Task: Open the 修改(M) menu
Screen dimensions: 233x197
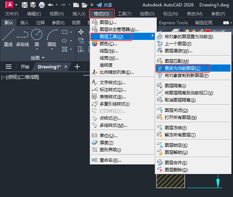Action: [195, 14]
